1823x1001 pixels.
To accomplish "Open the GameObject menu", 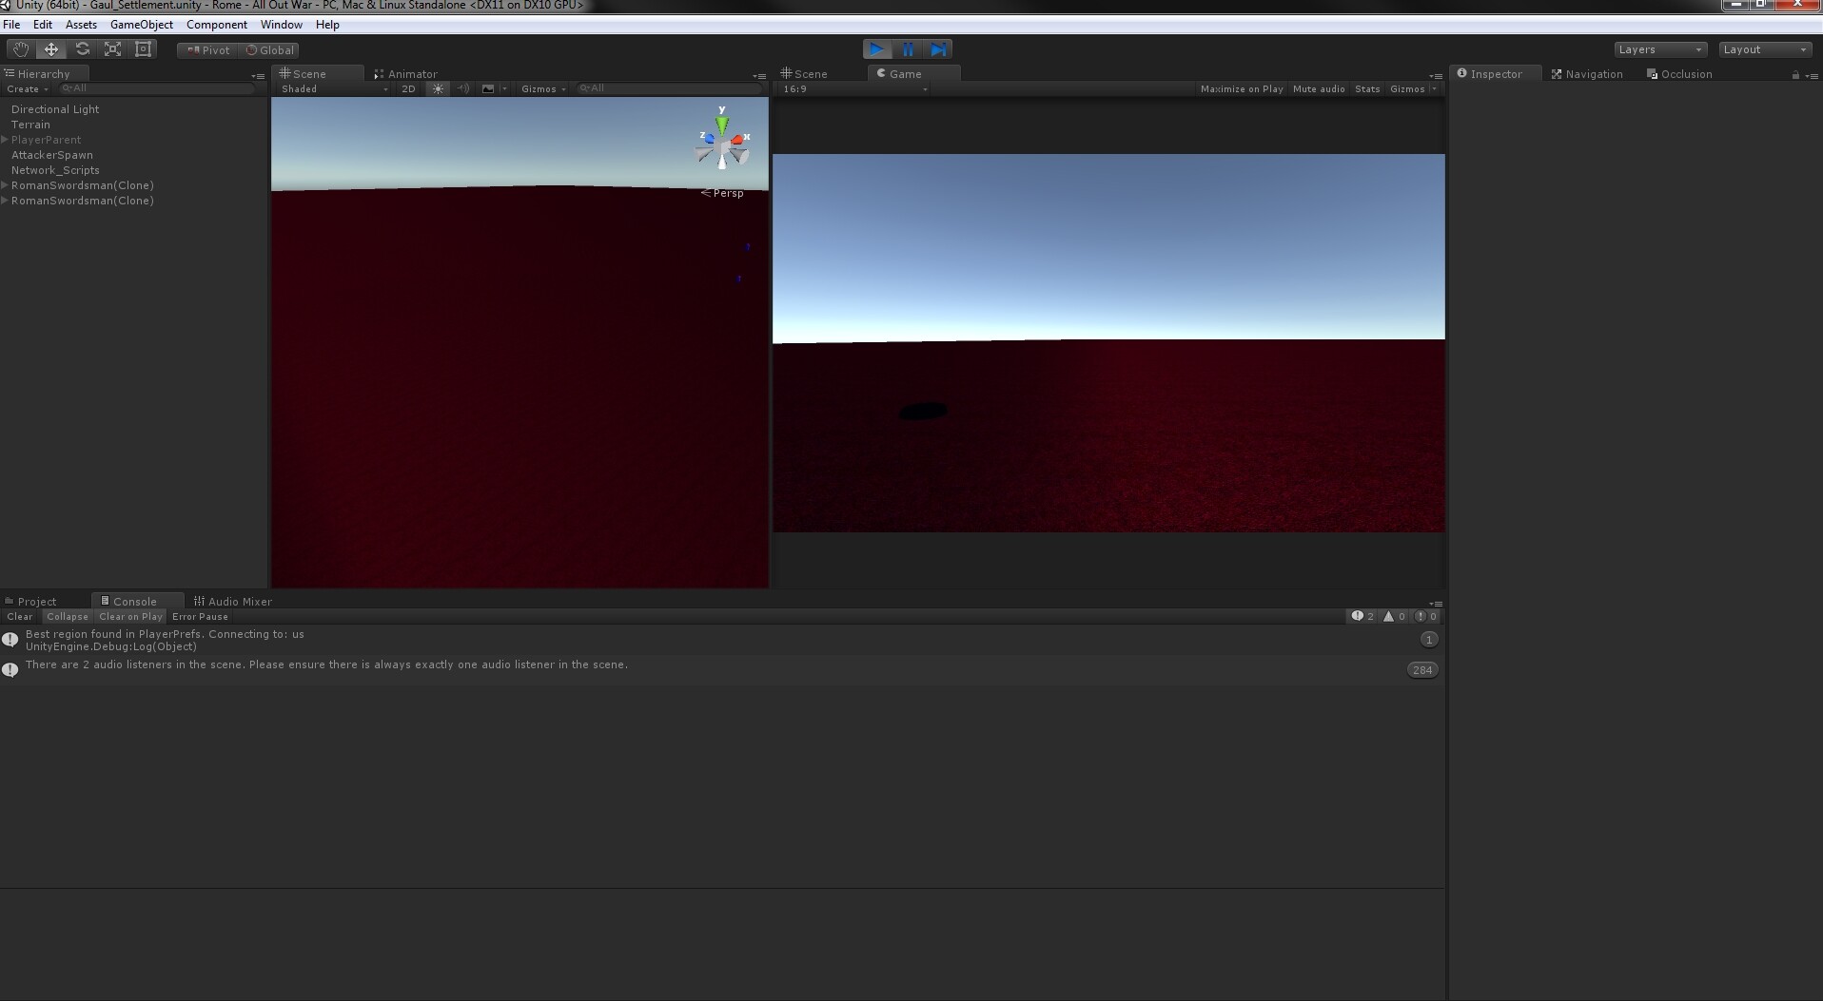I will [x=142, y=24].
